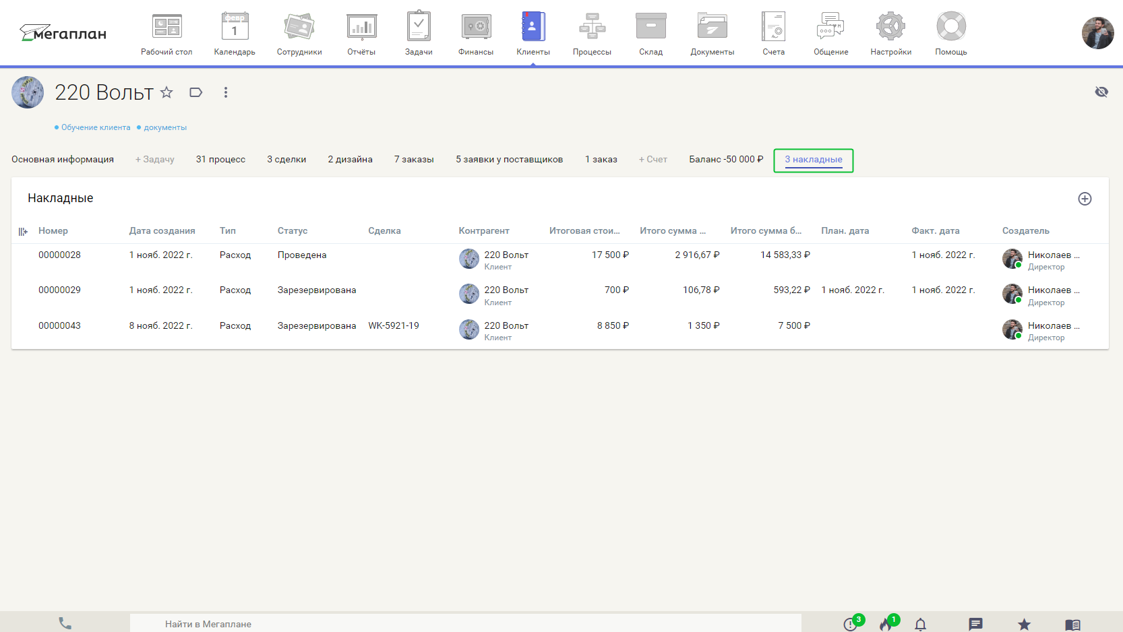This screenshot has height=632, width=1123.
Task: Open накладная 00000029
Action: pos(59,290)
